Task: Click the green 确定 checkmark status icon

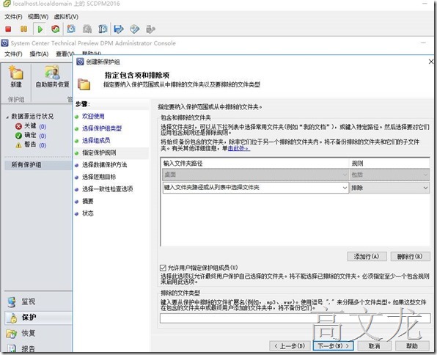Action: tap(18, 136)
